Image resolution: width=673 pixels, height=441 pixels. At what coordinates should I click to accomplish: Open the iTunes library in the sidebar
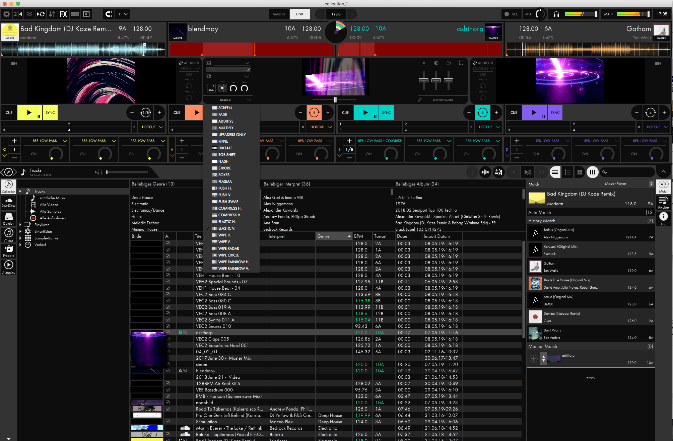[x=9, y=233]
